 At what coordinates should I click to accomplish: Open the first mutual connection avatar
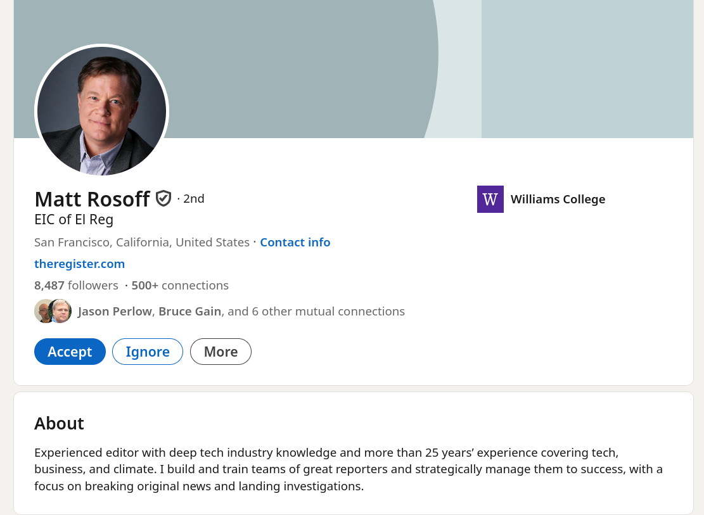tap(42, 311)
